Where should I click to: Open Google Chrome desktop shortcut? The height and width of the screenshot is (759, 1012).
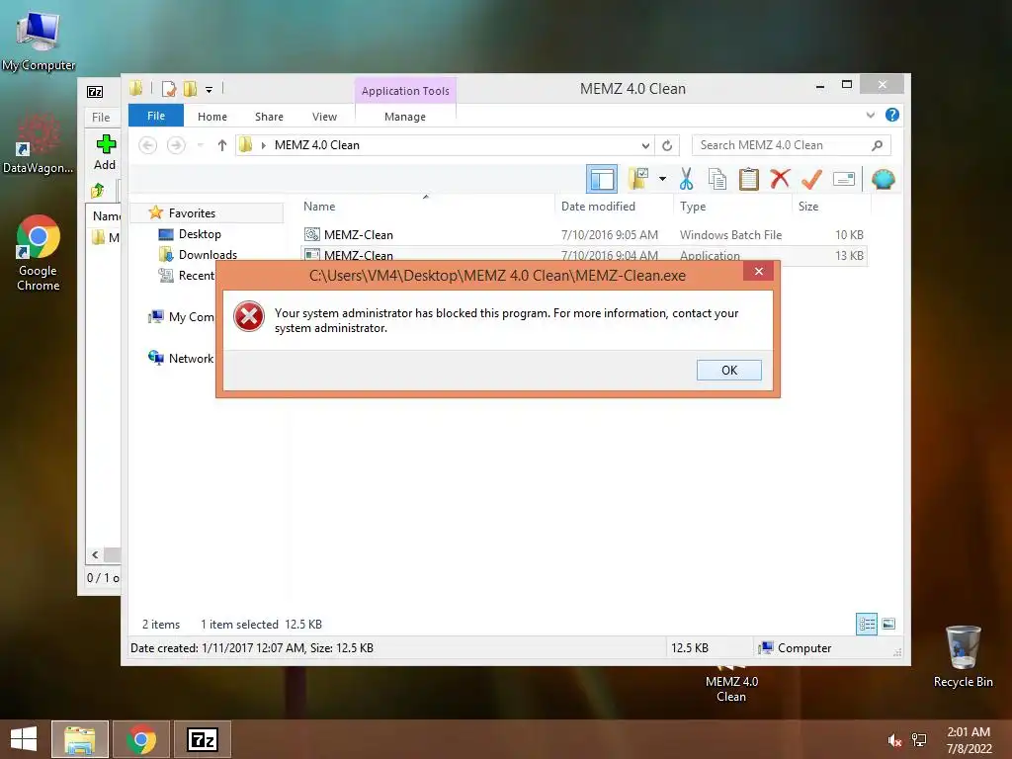point(39,252)
